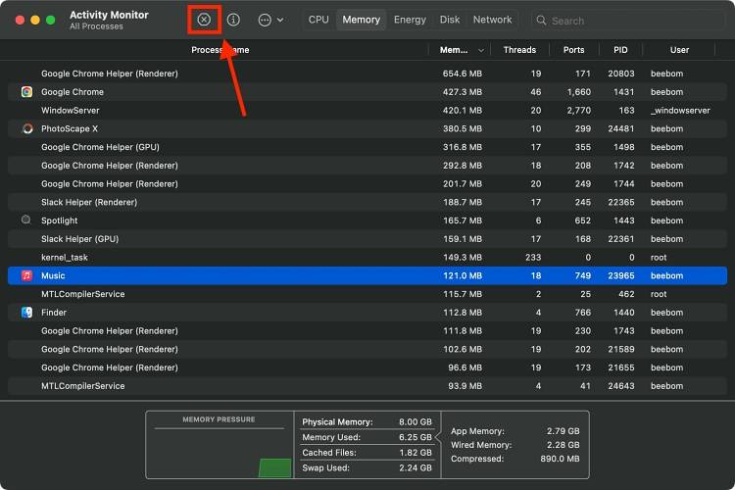Screen dimensions: 735x490
Task: Click the stop process (X) toolbar icon
Action: click(204, 20)
